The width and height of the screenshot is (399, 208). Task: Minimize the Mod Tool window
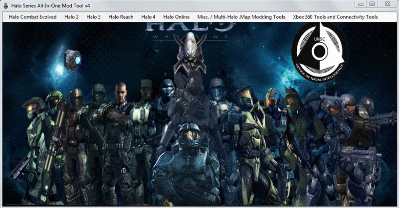[361, 4]
